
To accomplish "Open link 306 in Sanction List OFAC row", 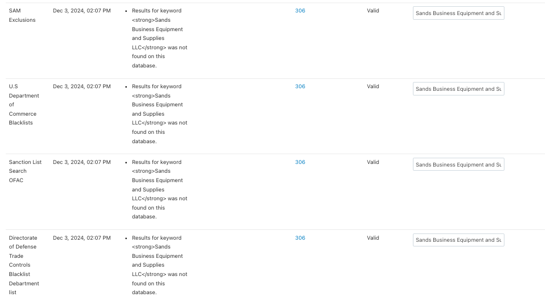I will [x=300, y=162].
